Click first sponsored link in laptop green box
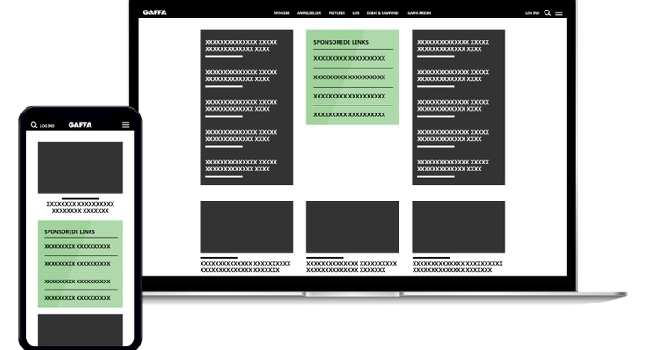The image size is (666, 350). click(349, 58)
